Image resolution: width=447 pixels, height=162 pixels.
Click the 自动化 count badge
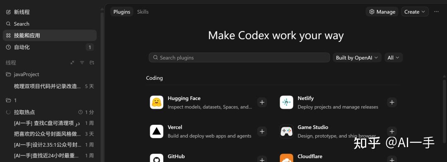coord(89,47)
